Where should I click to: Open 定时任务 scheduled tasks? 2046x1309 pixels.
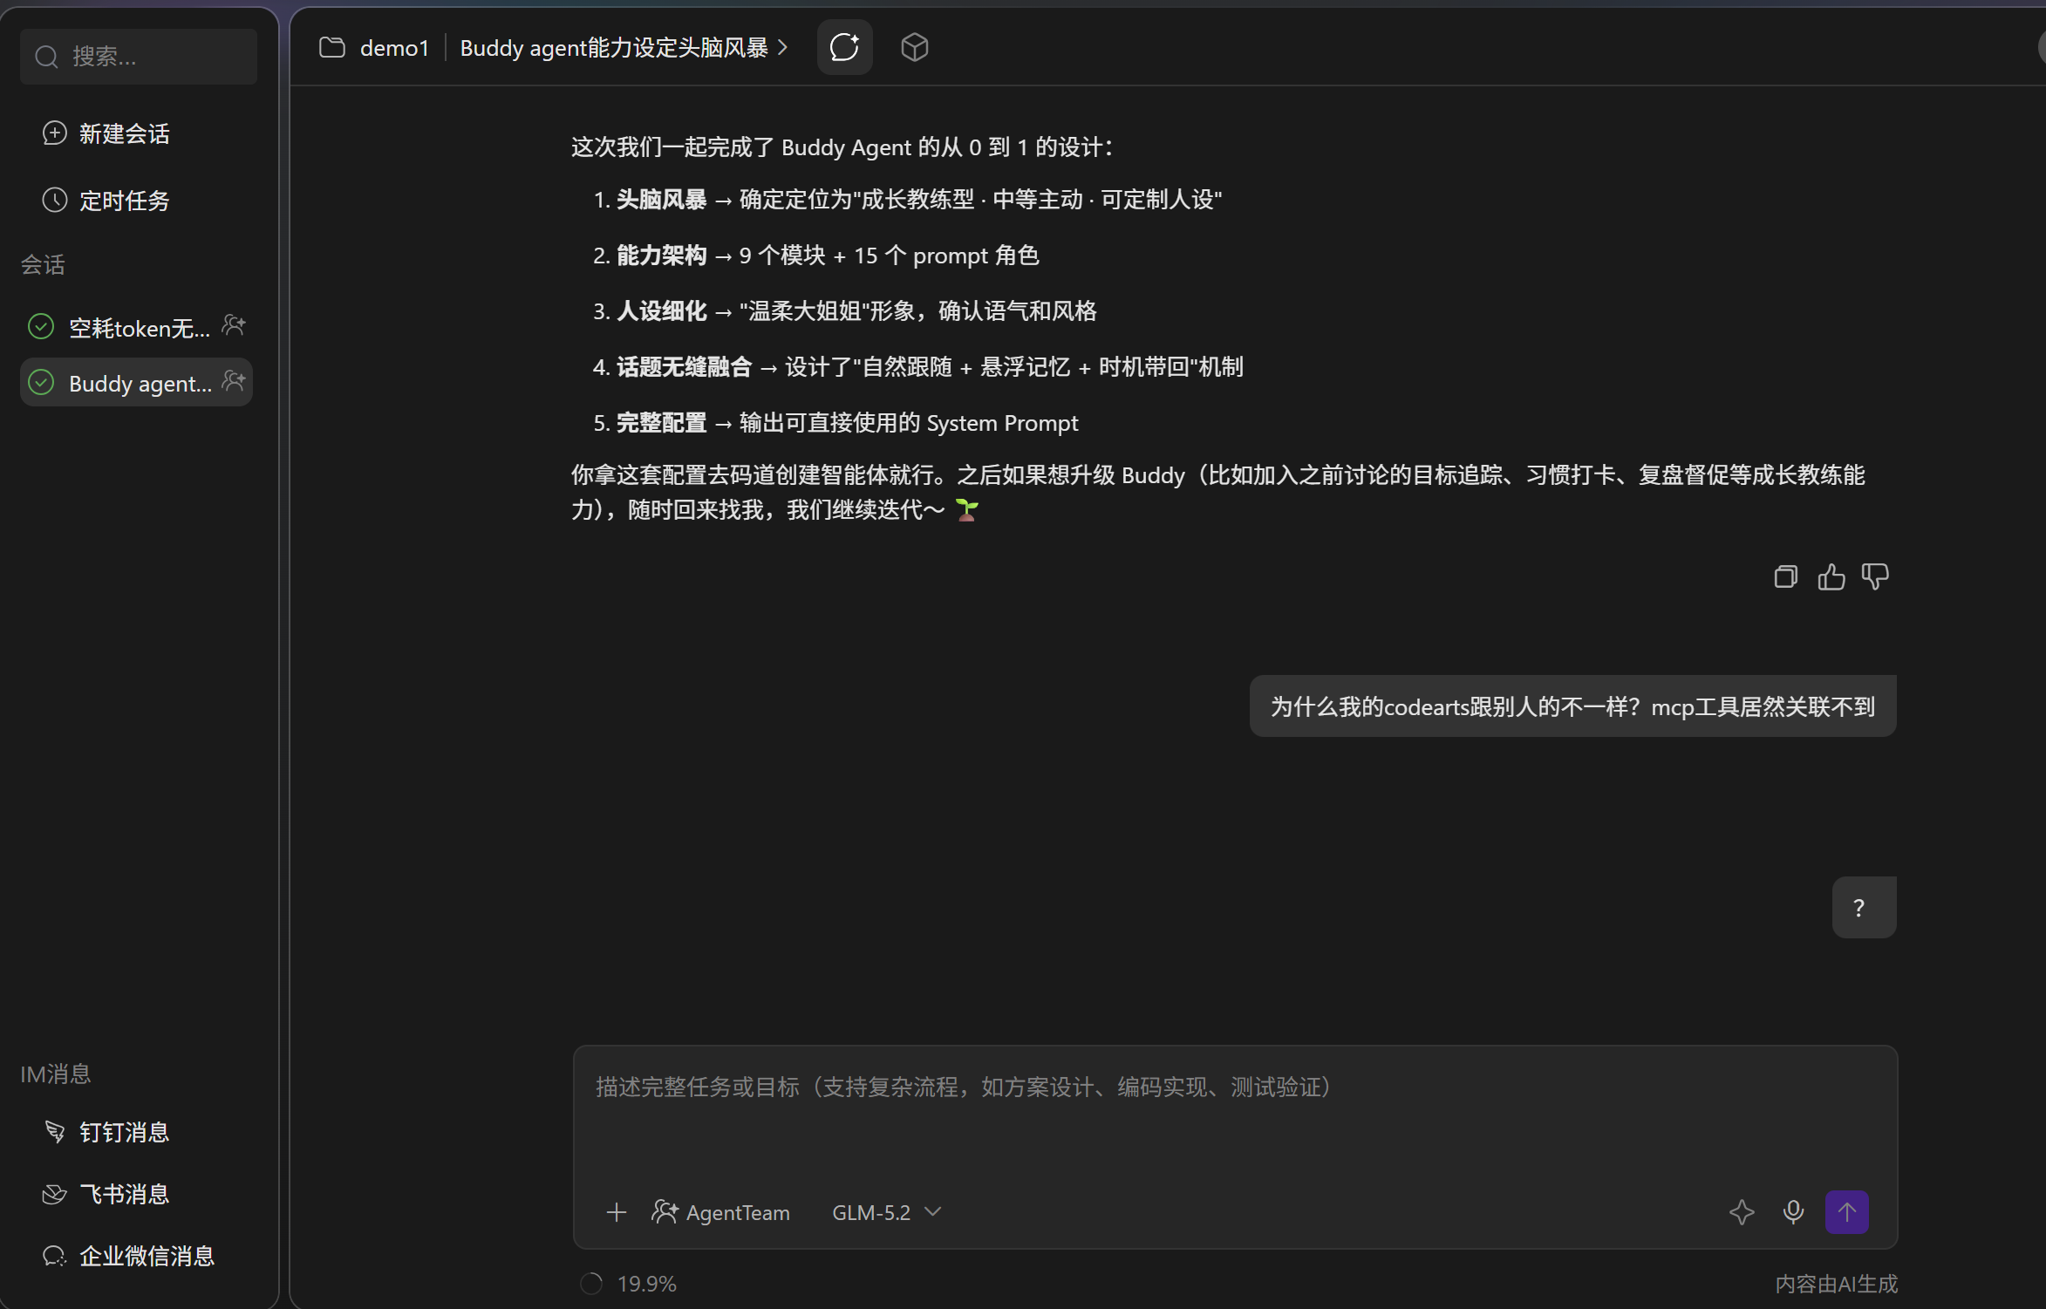(106, 201)
